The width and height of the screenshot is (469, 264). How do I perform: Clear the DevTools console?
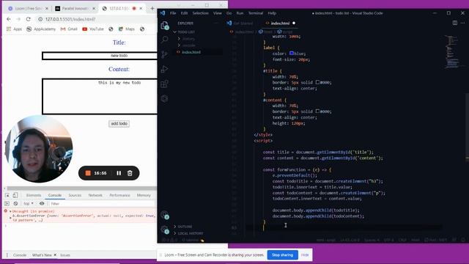[x=15, y=204]
